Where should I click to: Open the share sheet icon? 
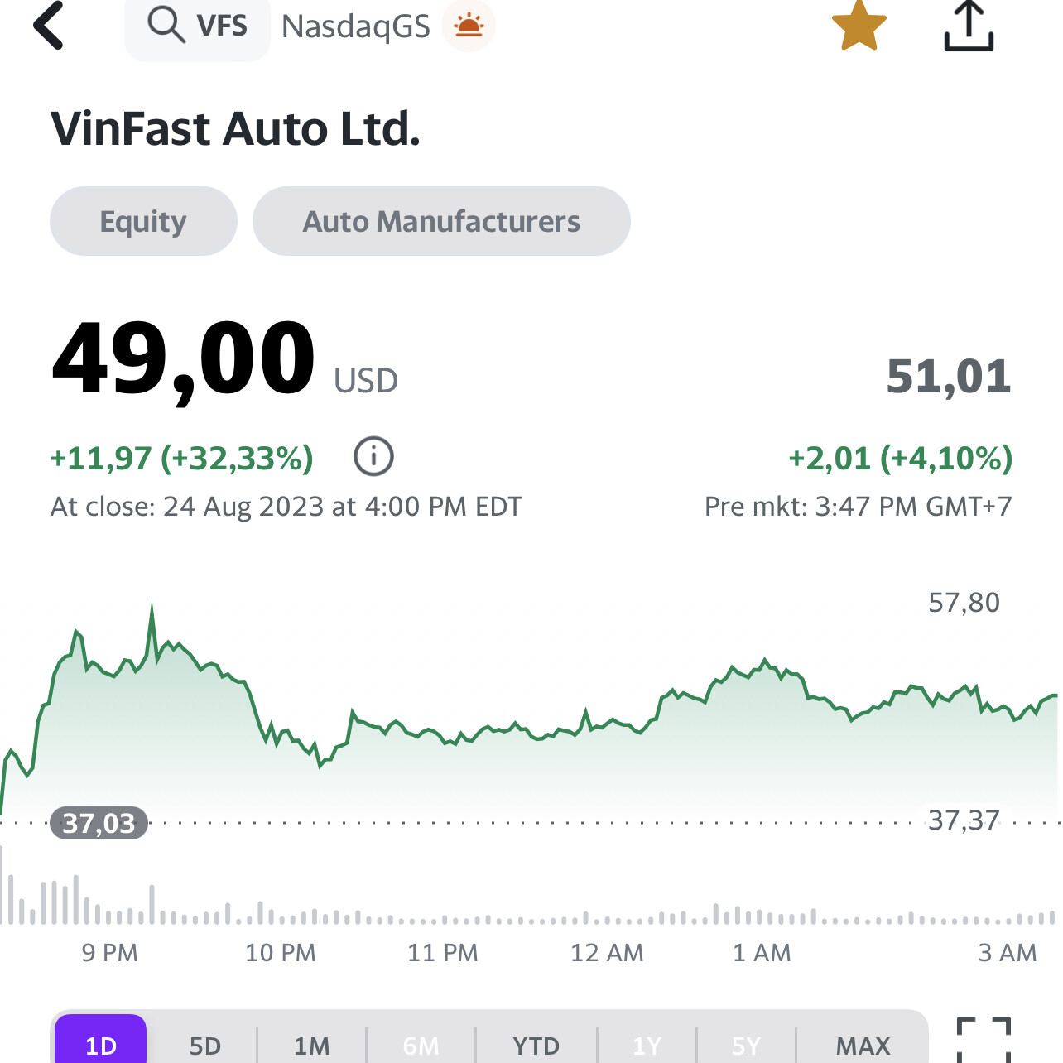pos(969,26)
